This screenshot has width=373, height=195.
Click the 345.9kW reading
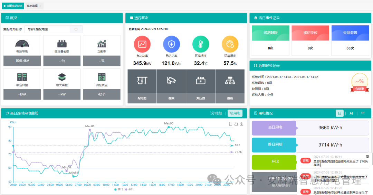142,63
